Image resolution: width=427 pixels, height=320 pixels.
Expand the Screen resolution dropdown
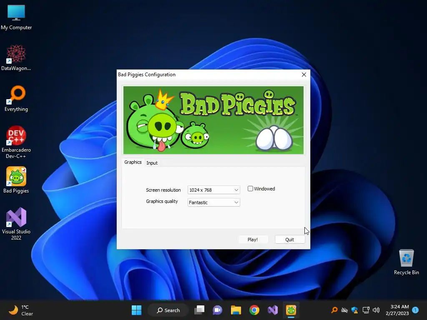[x=214, y=190]
